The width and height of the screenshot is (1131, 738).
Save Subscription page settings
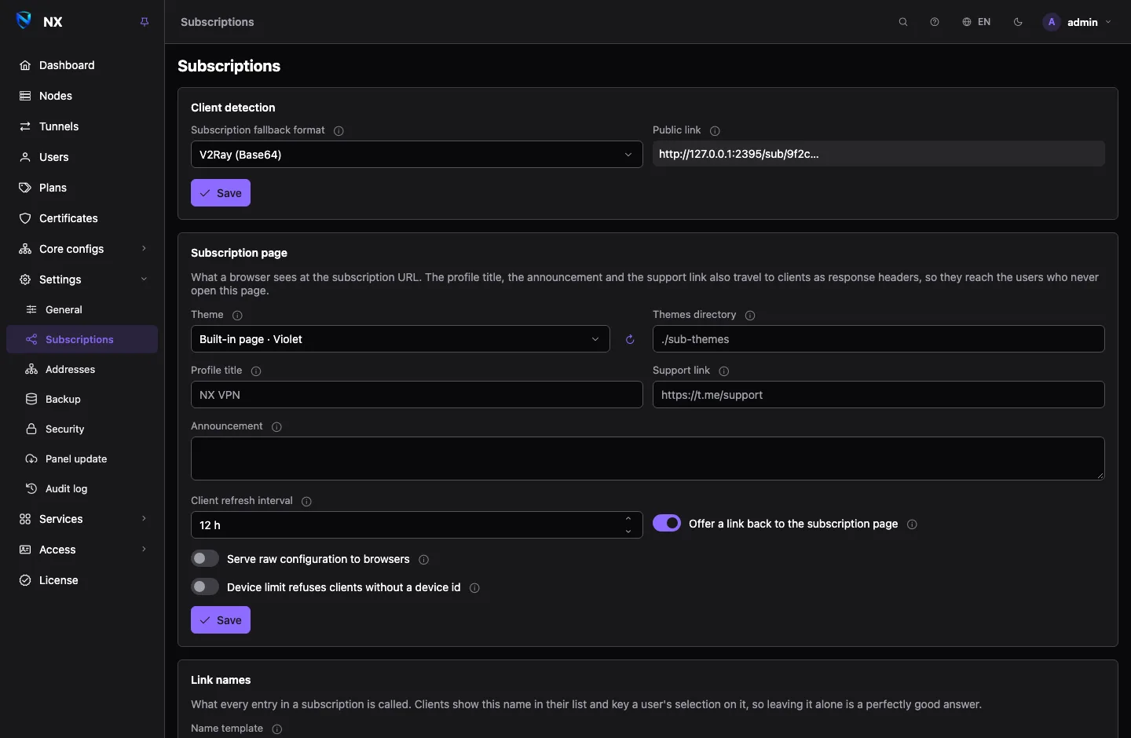[221, 620]
